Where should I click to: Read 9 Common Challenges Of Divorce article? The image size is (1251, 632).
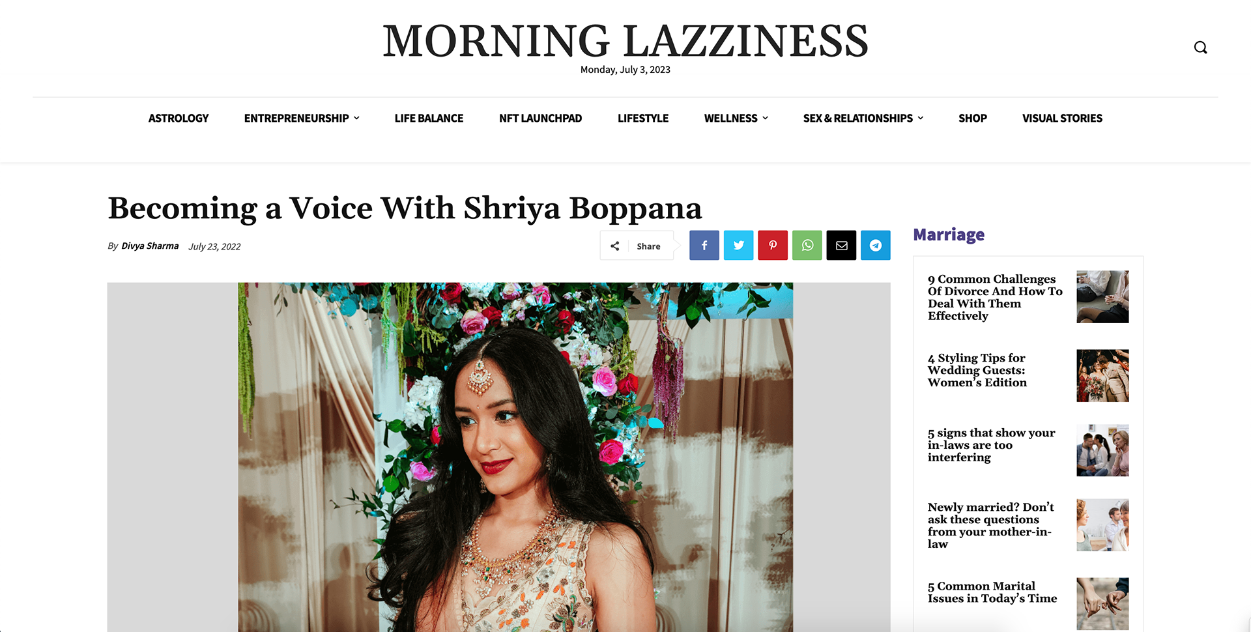click(995, 297)
